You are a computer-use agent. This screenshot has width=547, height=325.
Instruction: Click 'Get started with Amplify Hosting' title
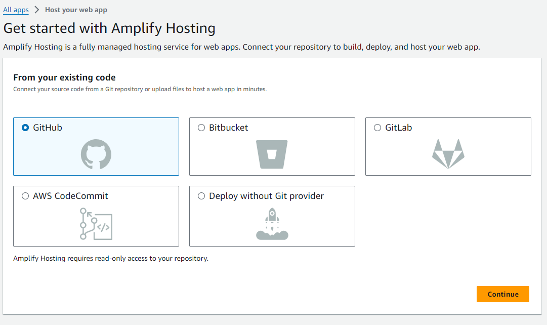tap(109, 28)
